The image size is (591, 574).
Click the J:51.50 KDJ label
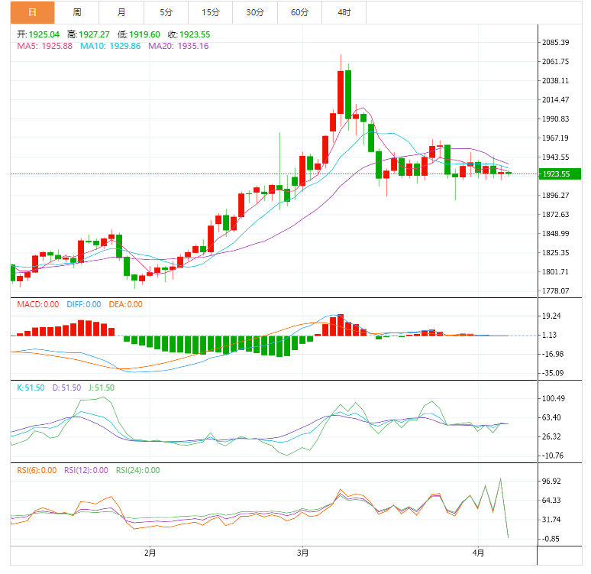102,388
